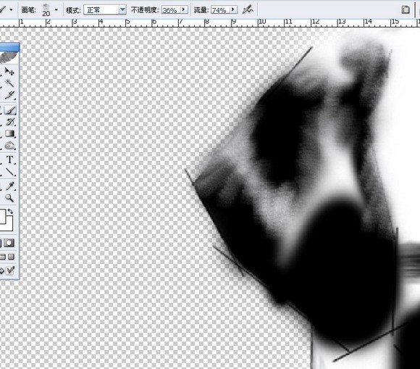
Task: Open the tool preset picker arrow
Action: pyautogui.click(x=11, y=9)
